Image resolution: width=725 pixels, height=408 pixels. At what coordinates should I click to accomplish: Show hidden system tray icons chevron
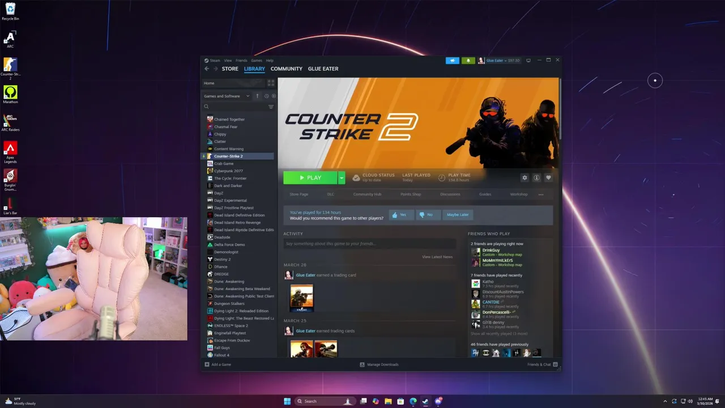click(665, 401)
